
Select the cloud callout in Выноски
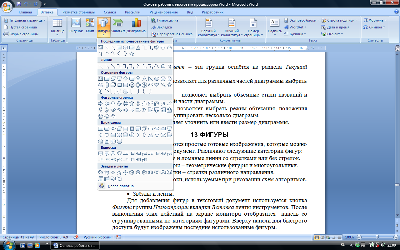(119, 153)
